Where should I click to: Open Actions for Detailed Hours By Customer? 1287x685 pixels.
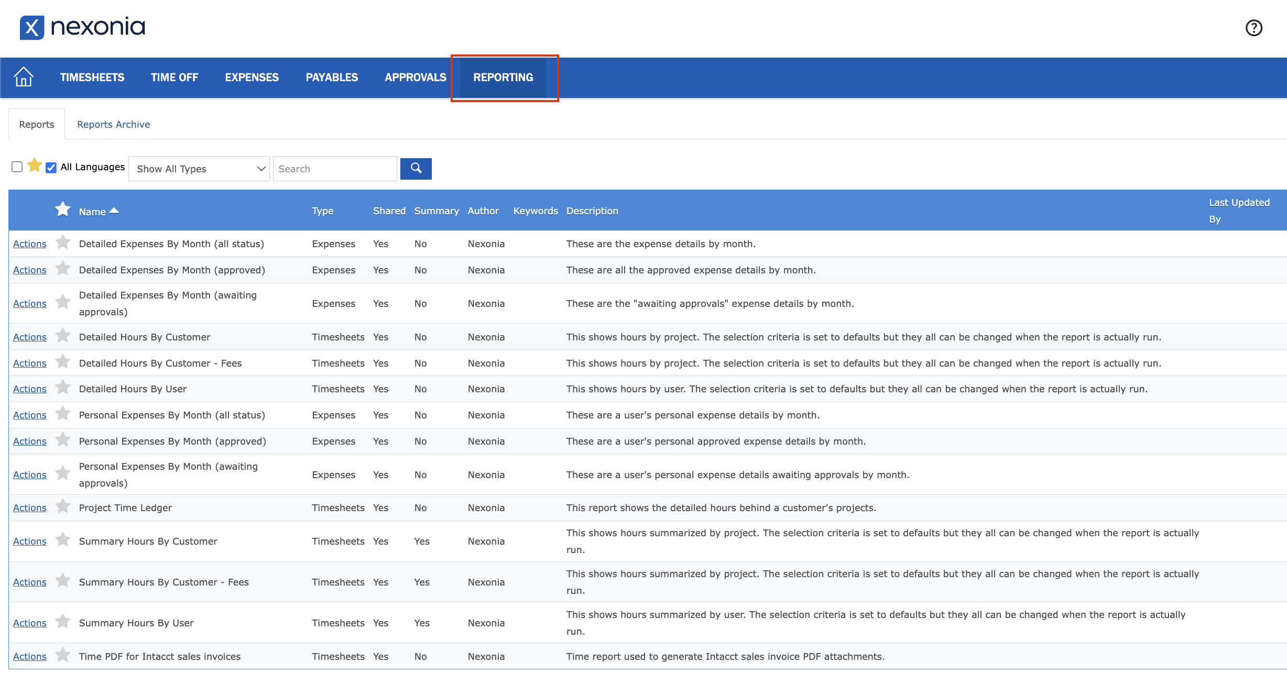[30, 337]
